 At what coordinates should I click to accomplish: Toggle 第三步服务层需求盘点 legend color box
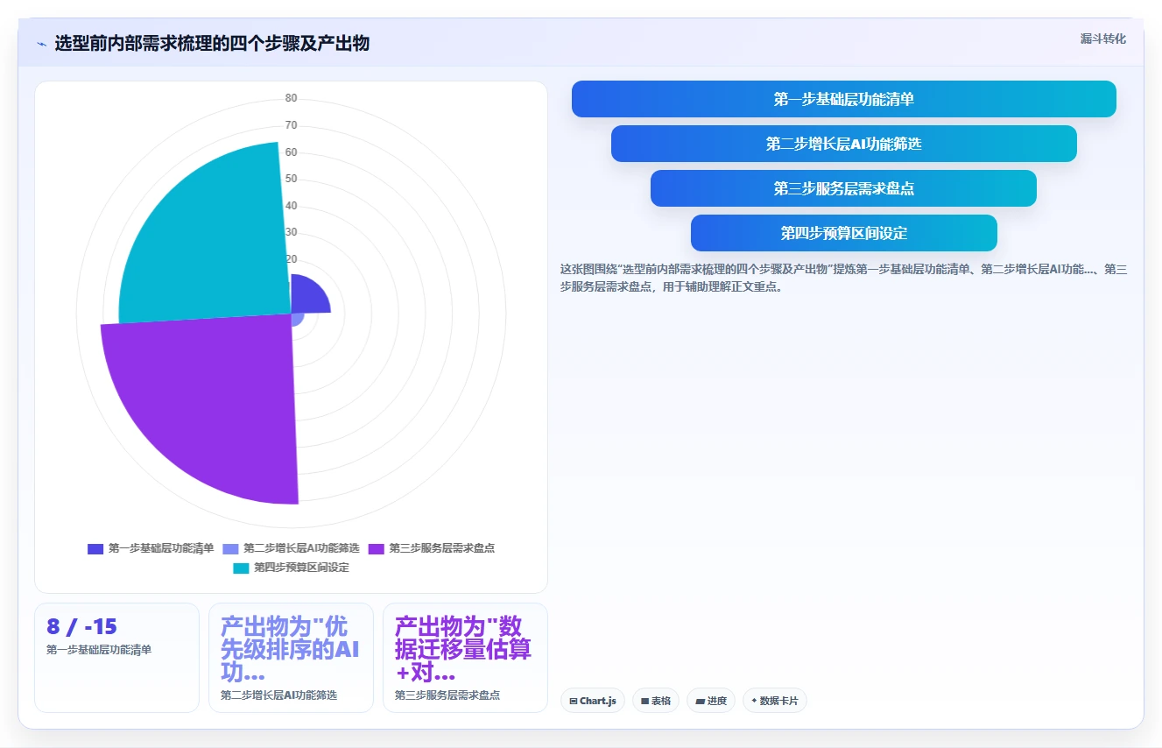click(376, 548)
